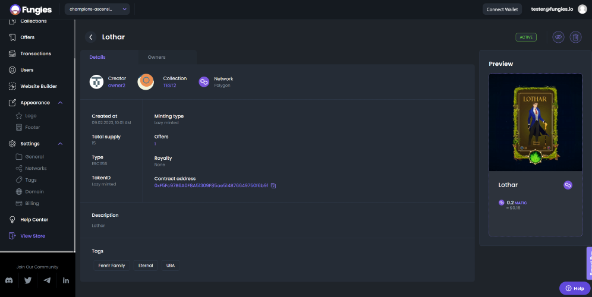Click the tester@fungies.io account email
This screenshot has height=297, width=592.
(x=552, y=9)
